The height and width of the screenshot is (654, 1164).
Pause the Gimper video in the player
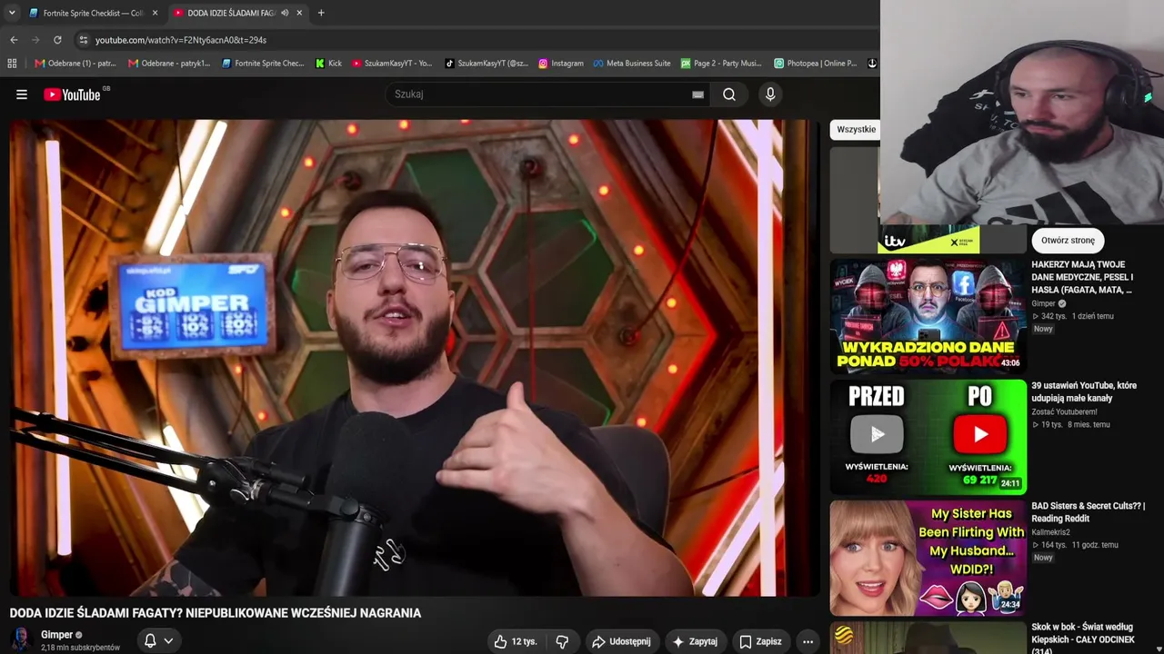click(x=414, y=358)
